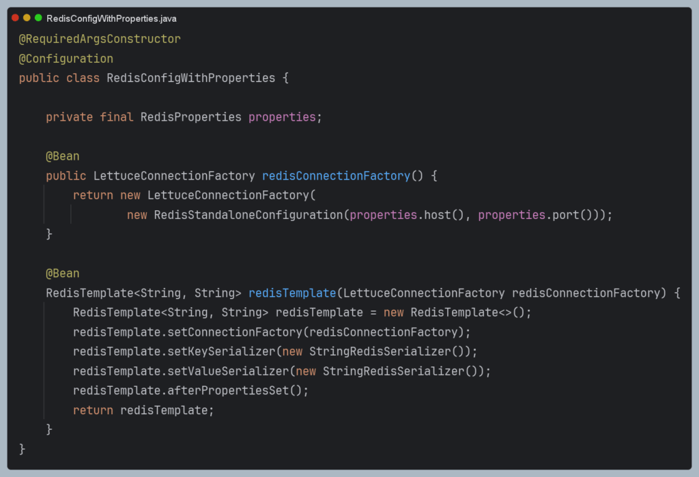This screenshot has height=477, width=699.
Task: Click the port() call
Action: tap(573, 215)
